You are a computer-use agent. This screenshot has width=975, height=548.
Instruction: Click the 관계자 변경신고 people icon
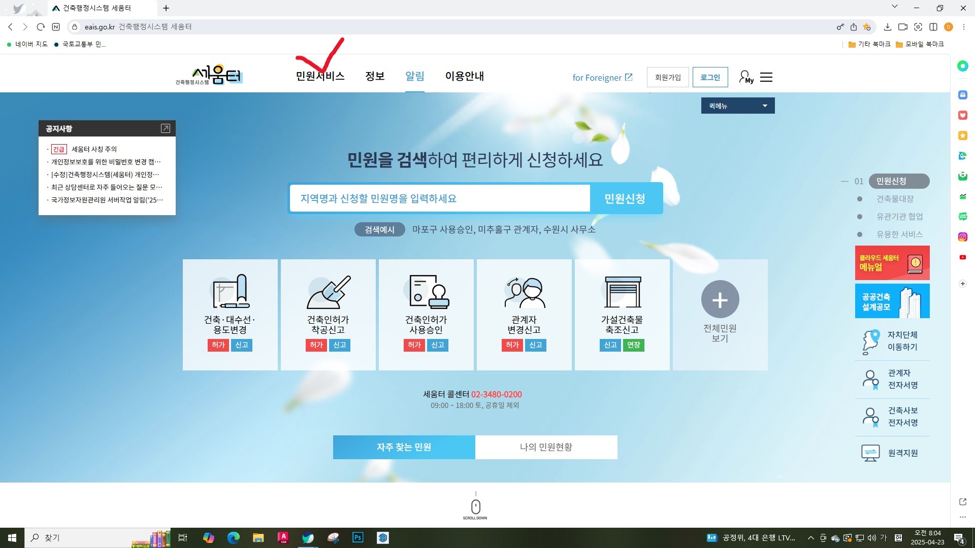point(524,292)
